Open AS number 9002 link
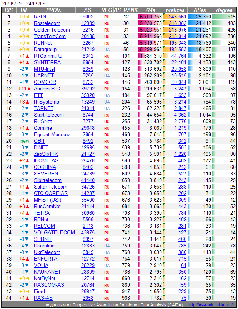 (x=88, y=17)
